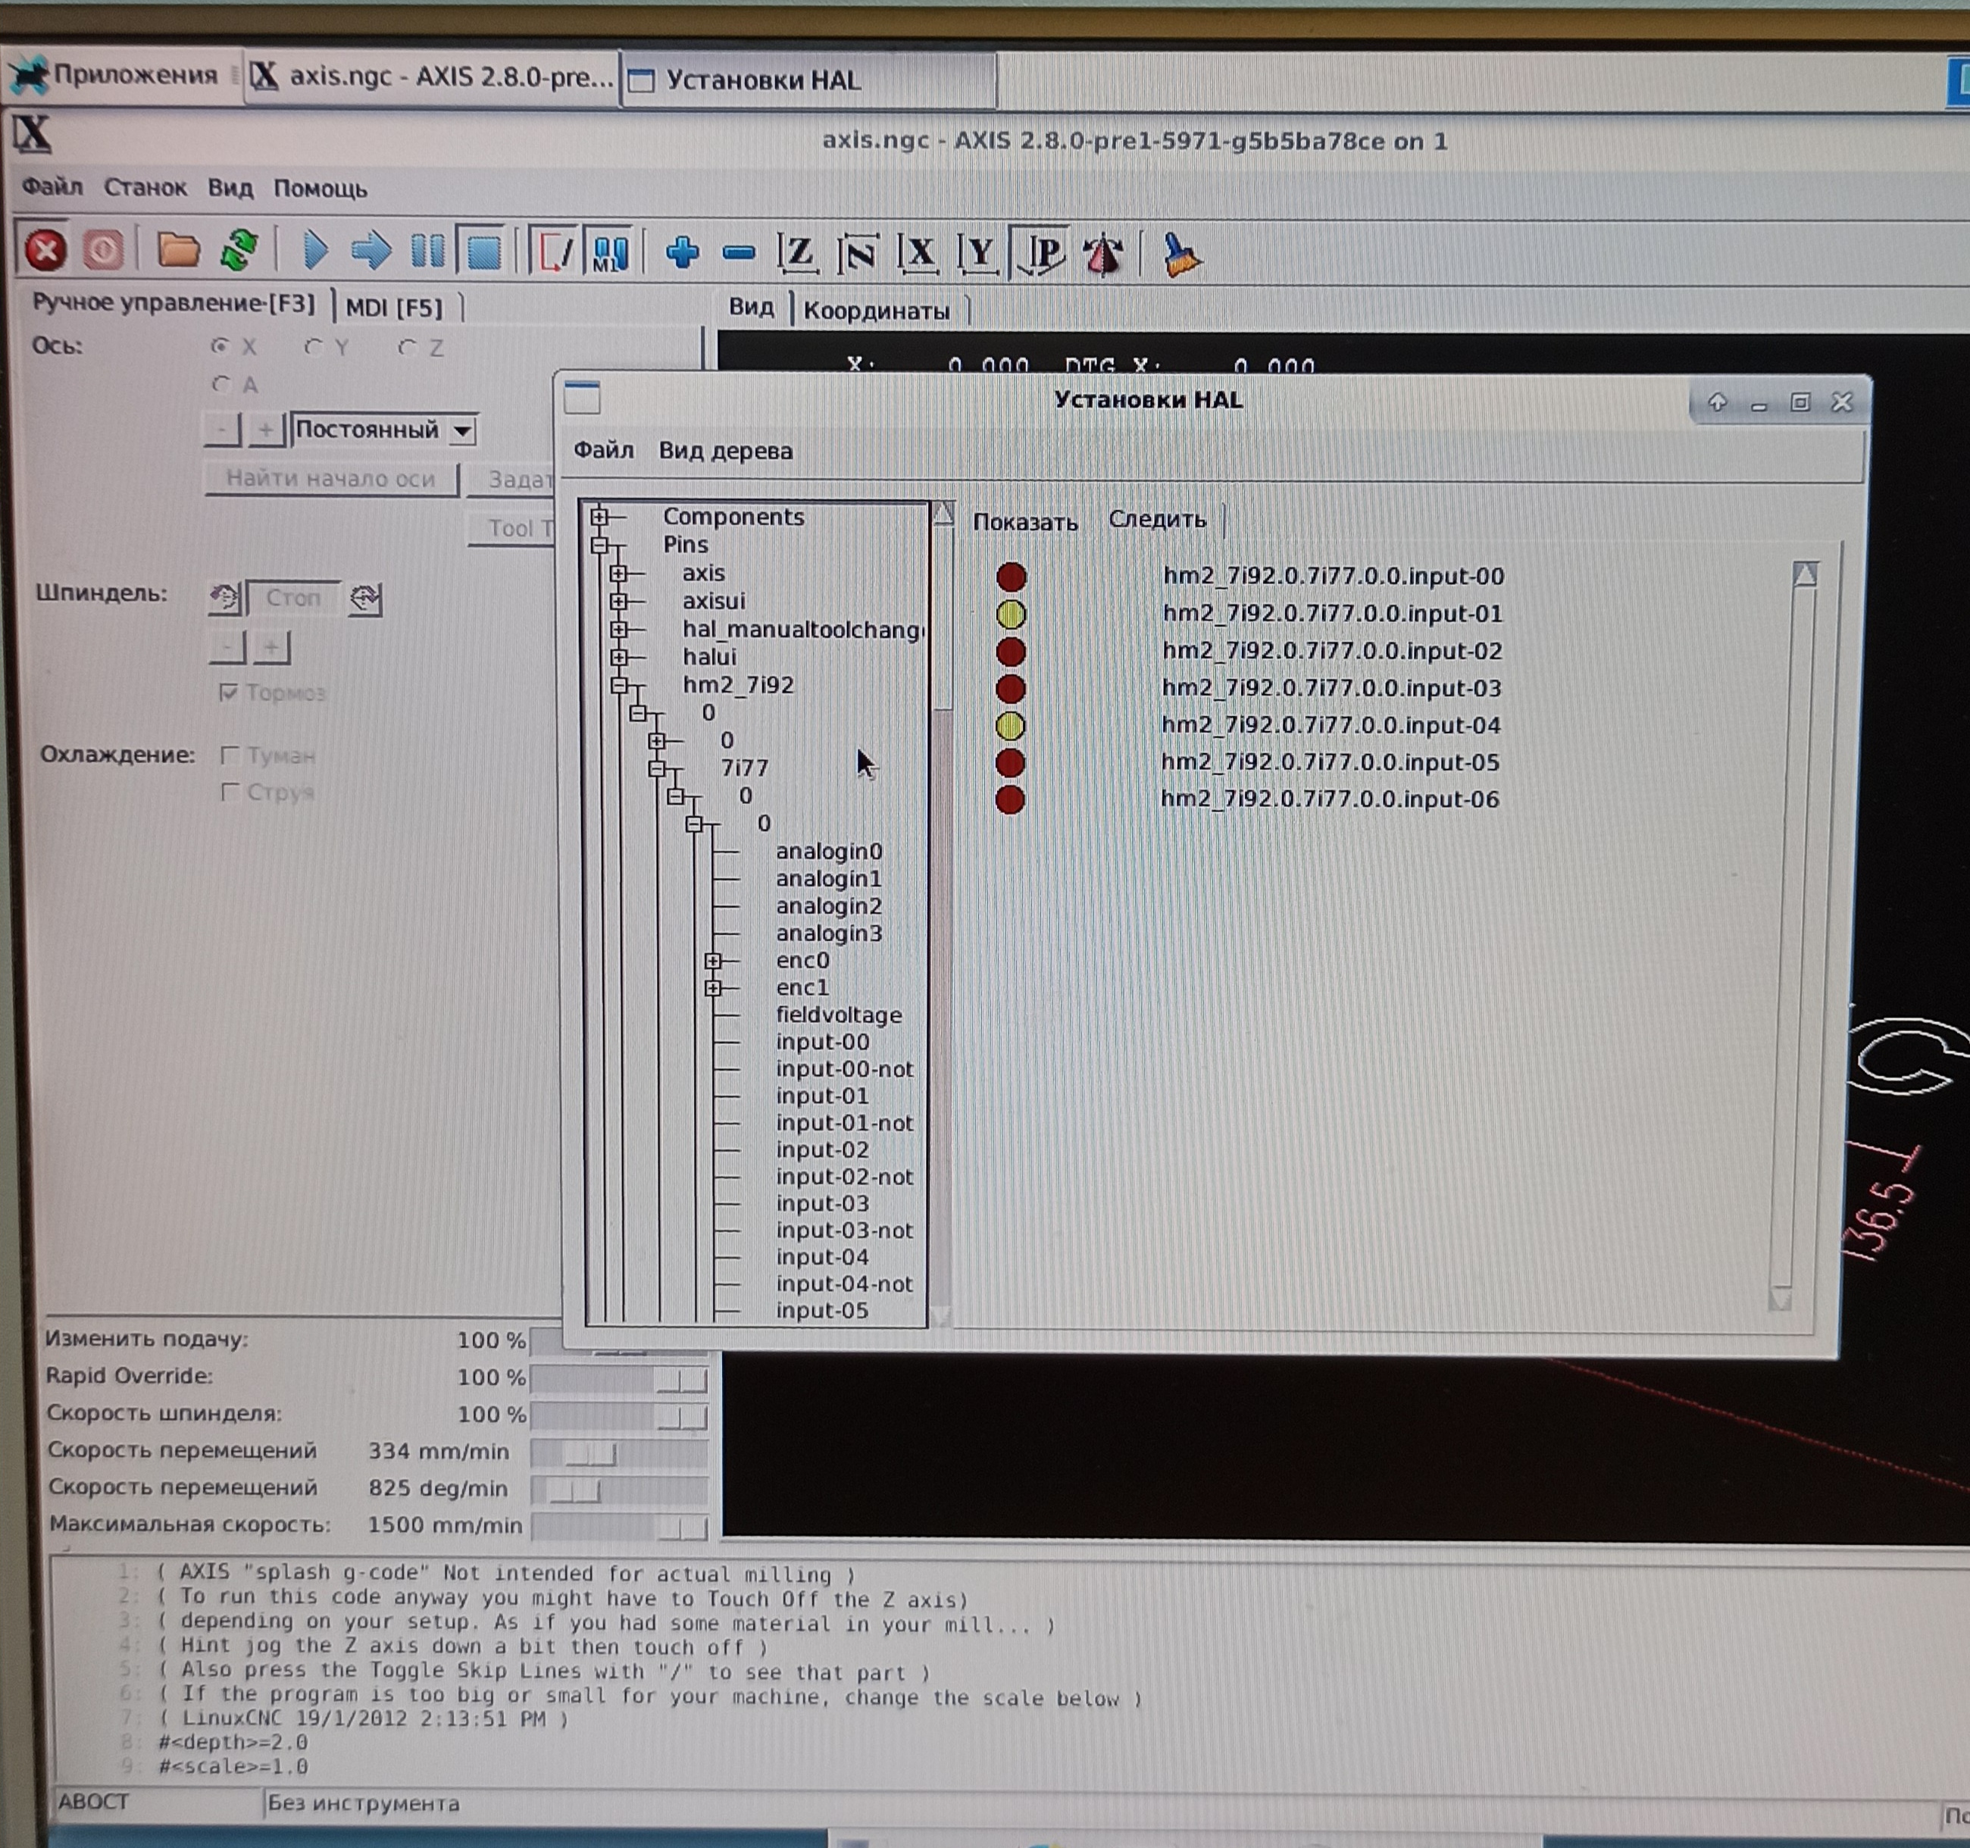Click the red E-stop toggle icon
Image resolution: width=1970 pixels, height=1848 pixels.
[45, 251]
